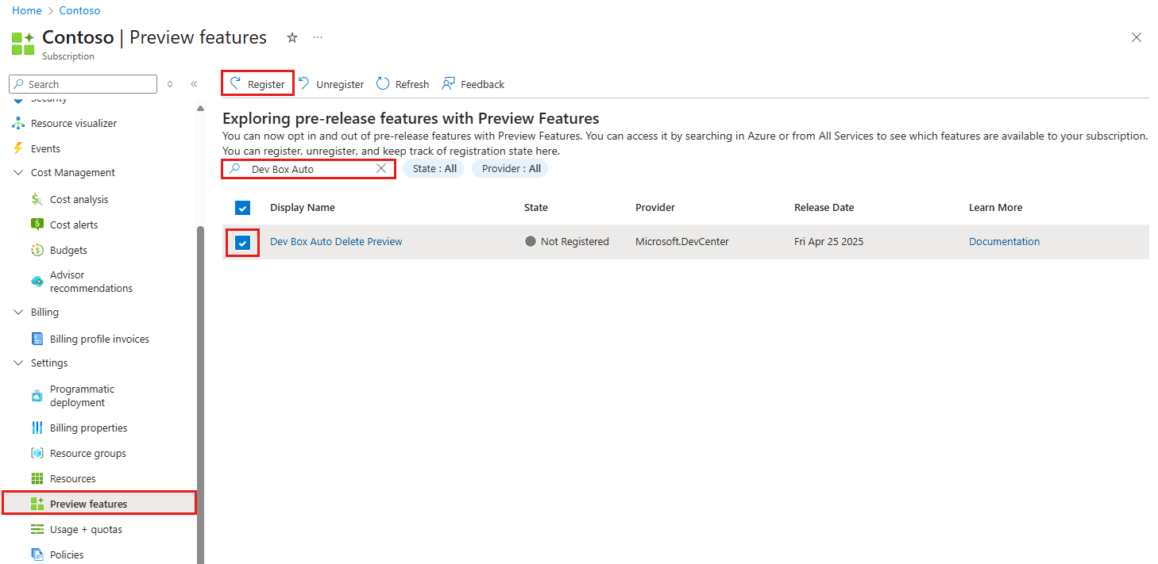
Task: Open the Documentation link for the preview feature
Action: (x=1004, y=241)
